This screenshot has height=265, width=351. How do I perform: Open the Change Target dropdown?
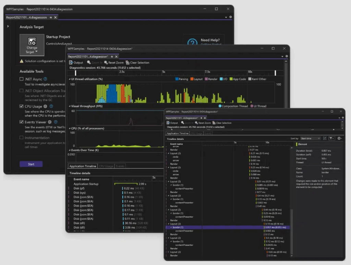click(x=32, y=45)
